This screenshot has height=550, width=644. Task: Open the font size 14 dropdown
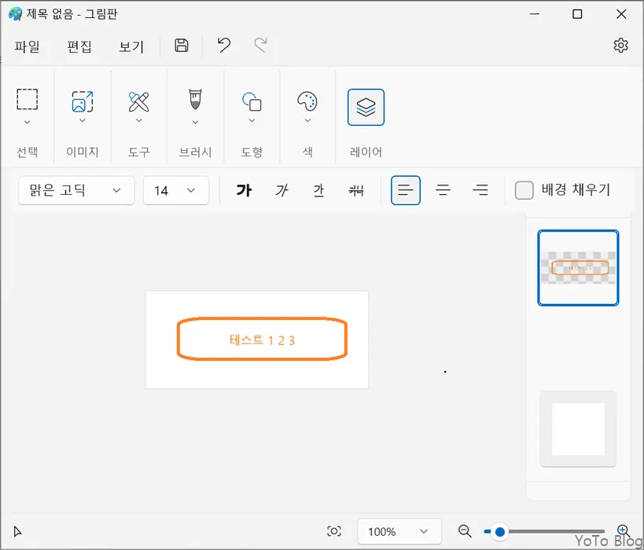[175, 190]
